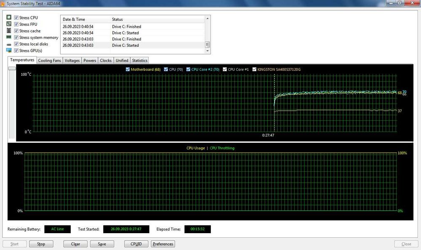Click the disk drive icon beside Stress local disks
Viewport: 421px width, 250px height.
click(9, 44)
